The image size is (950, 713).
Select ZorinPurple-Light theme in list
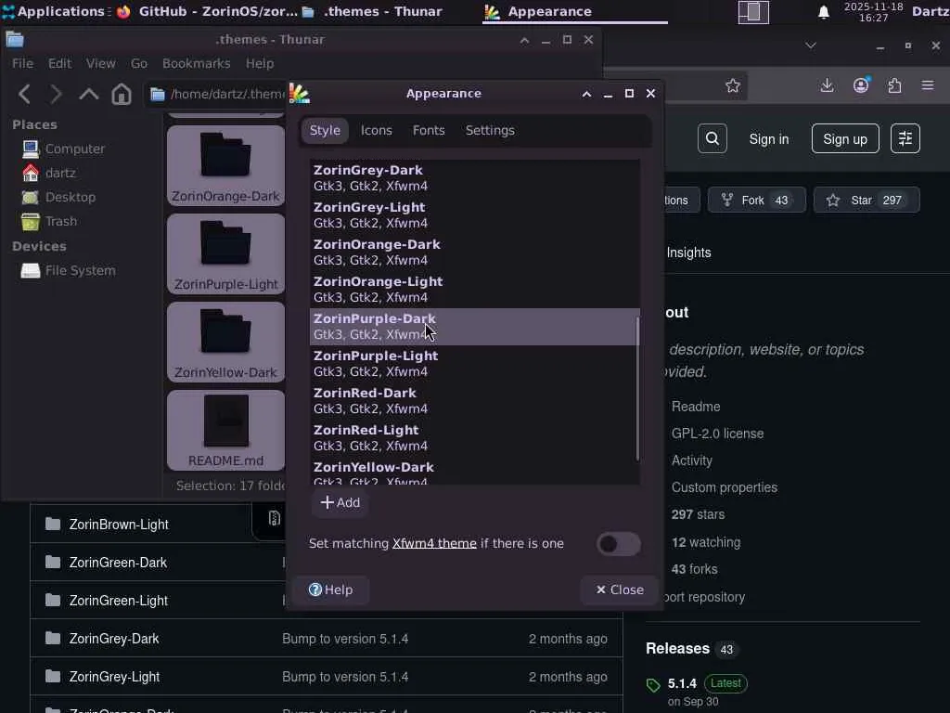tap(474, 363)
